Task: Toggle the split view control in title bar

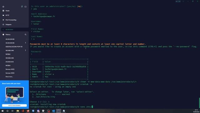Action: pos(178,1)
